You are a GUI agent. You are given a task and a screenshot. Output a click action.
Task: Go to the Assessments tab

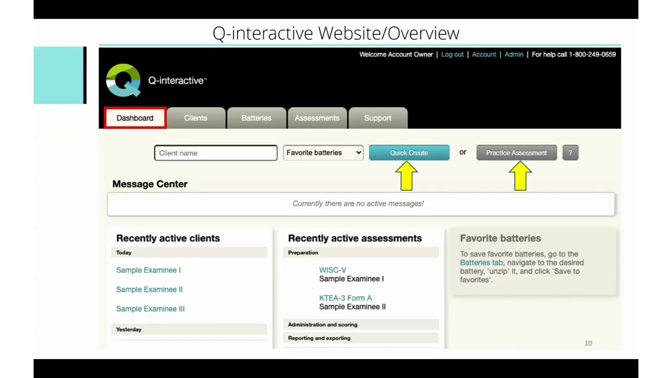pos(317,118)
